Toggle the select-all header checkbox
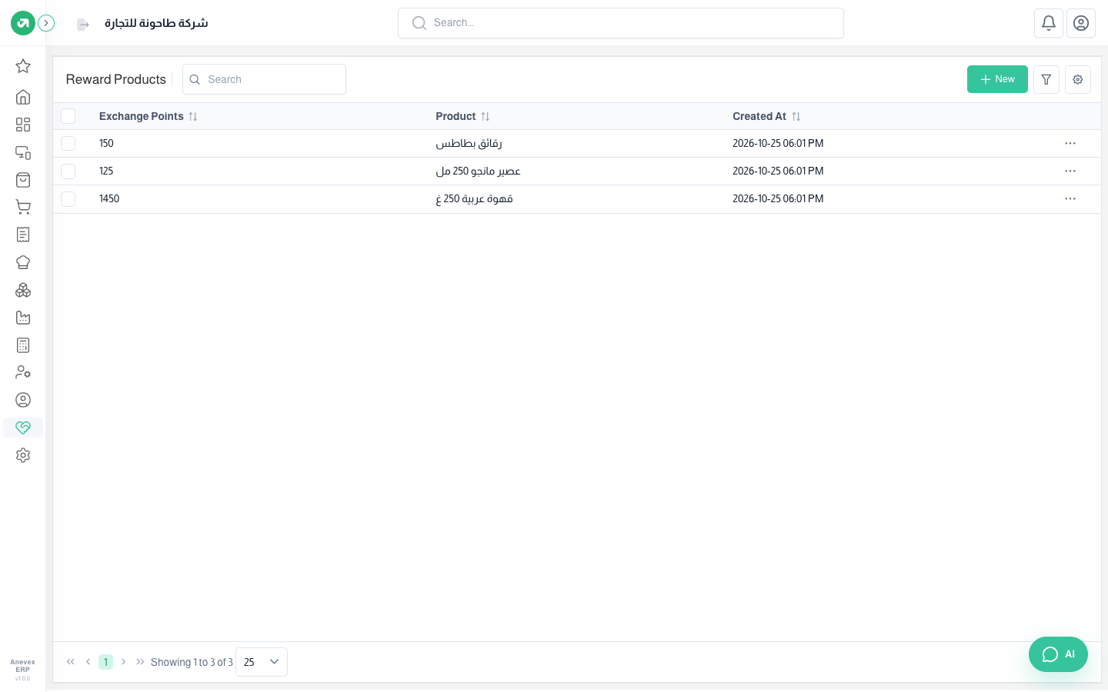 [68, 116]
